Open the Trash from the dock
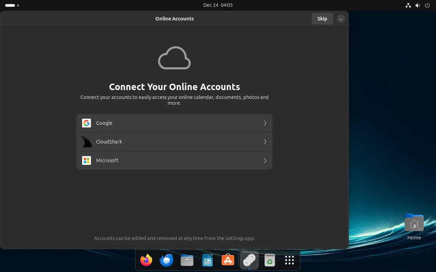The width and height of the screenshot is (436, 272). point(270,260)
